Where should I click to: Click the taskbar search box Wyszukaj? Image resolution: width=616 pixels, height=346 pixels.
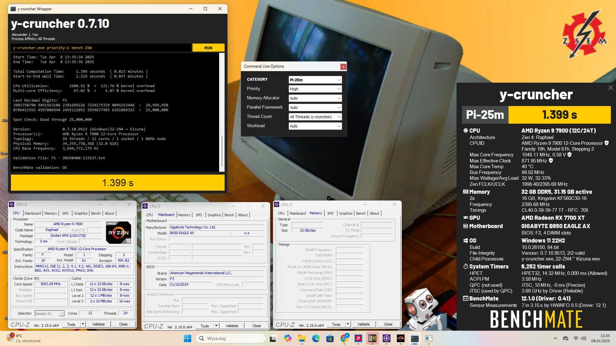[x=230, y=338]
